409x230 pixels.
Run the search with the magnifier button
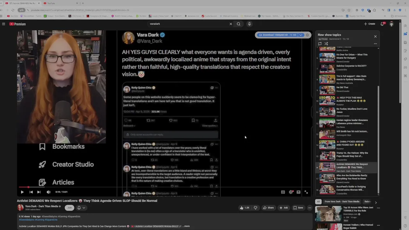click(238, 24)
